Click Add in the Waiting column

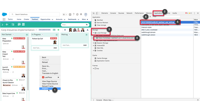click(85, 45)
